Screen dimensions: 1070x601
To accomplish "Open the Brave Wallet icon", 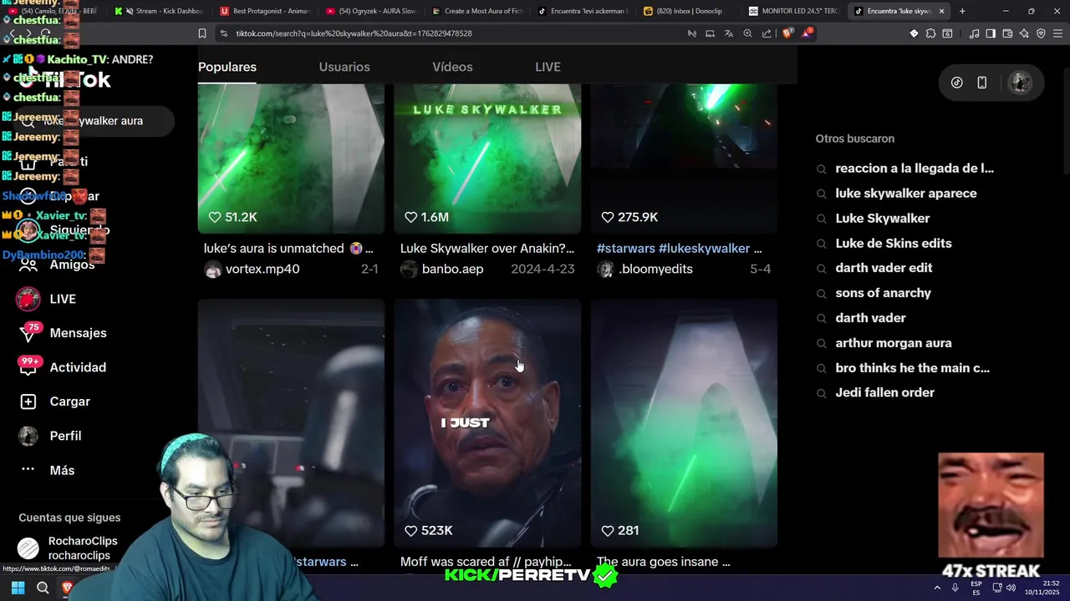I will click(1007, 33).
